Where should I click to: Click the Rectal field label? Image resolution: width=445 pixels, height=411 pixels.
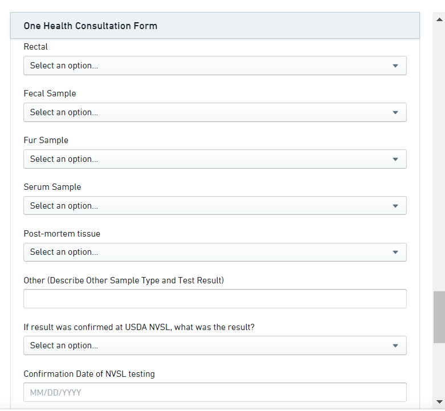(36, 47)
